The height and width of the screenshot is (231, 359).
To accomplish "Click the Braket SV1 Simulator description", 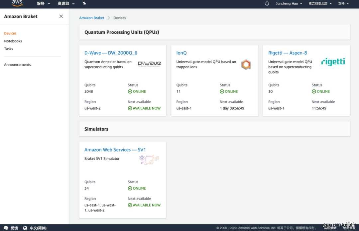I will [102, 158].
